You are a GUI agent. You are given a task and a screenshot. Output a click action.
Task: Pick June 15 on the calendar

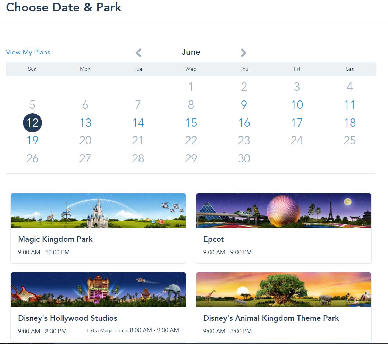click(191, 123)
